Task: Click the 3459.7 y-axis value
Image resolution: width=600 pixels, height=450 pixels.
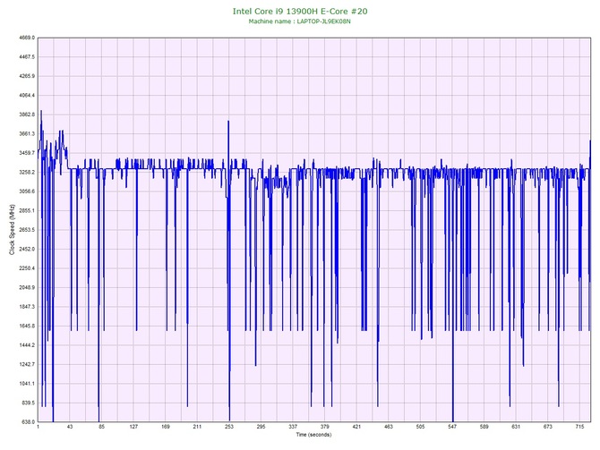Action: click(x=27, y=153)
